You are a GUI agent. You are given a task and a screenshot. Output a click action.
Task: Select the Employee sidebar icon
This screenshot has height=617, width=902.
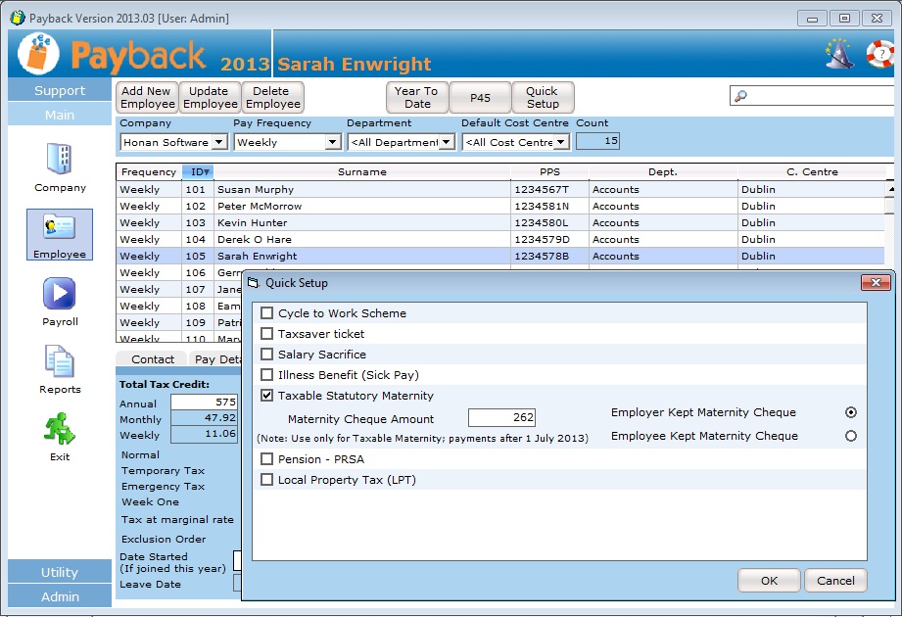coord(60,228)
